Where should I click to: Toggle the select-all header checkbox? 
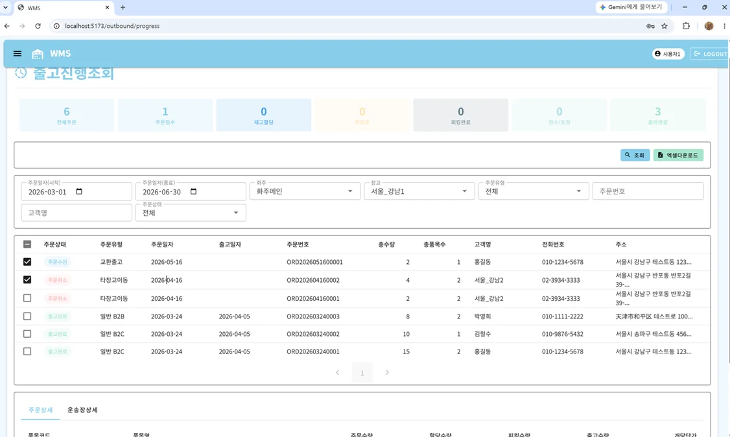(x=27, y=244)
